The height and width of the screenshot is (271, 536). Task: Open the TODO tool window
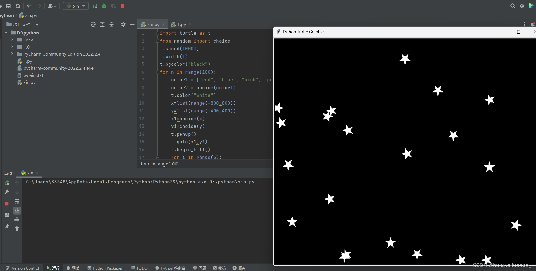(x=139, y=268)
